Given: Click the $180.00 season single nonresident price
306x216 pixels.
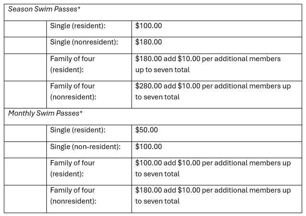Looking at the screenshot, I should [x=149, y=42].
